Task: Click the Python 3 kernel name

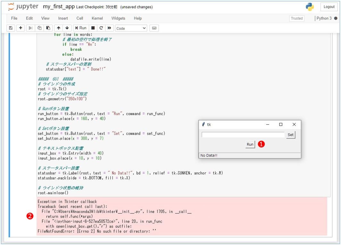Action: [324, 18]
